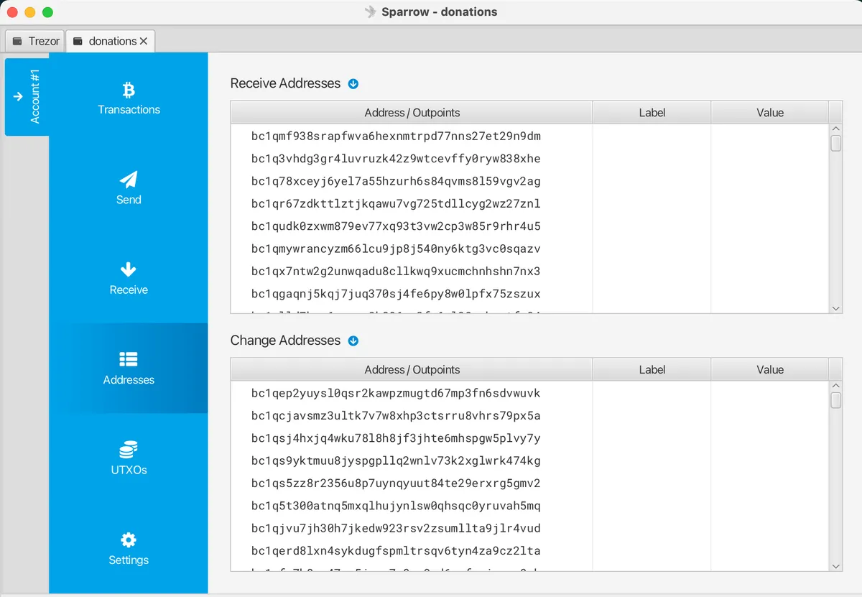The image size is (862, 597).
Task: Click the arrow icon on Account #1
Action: click(18, 96)
